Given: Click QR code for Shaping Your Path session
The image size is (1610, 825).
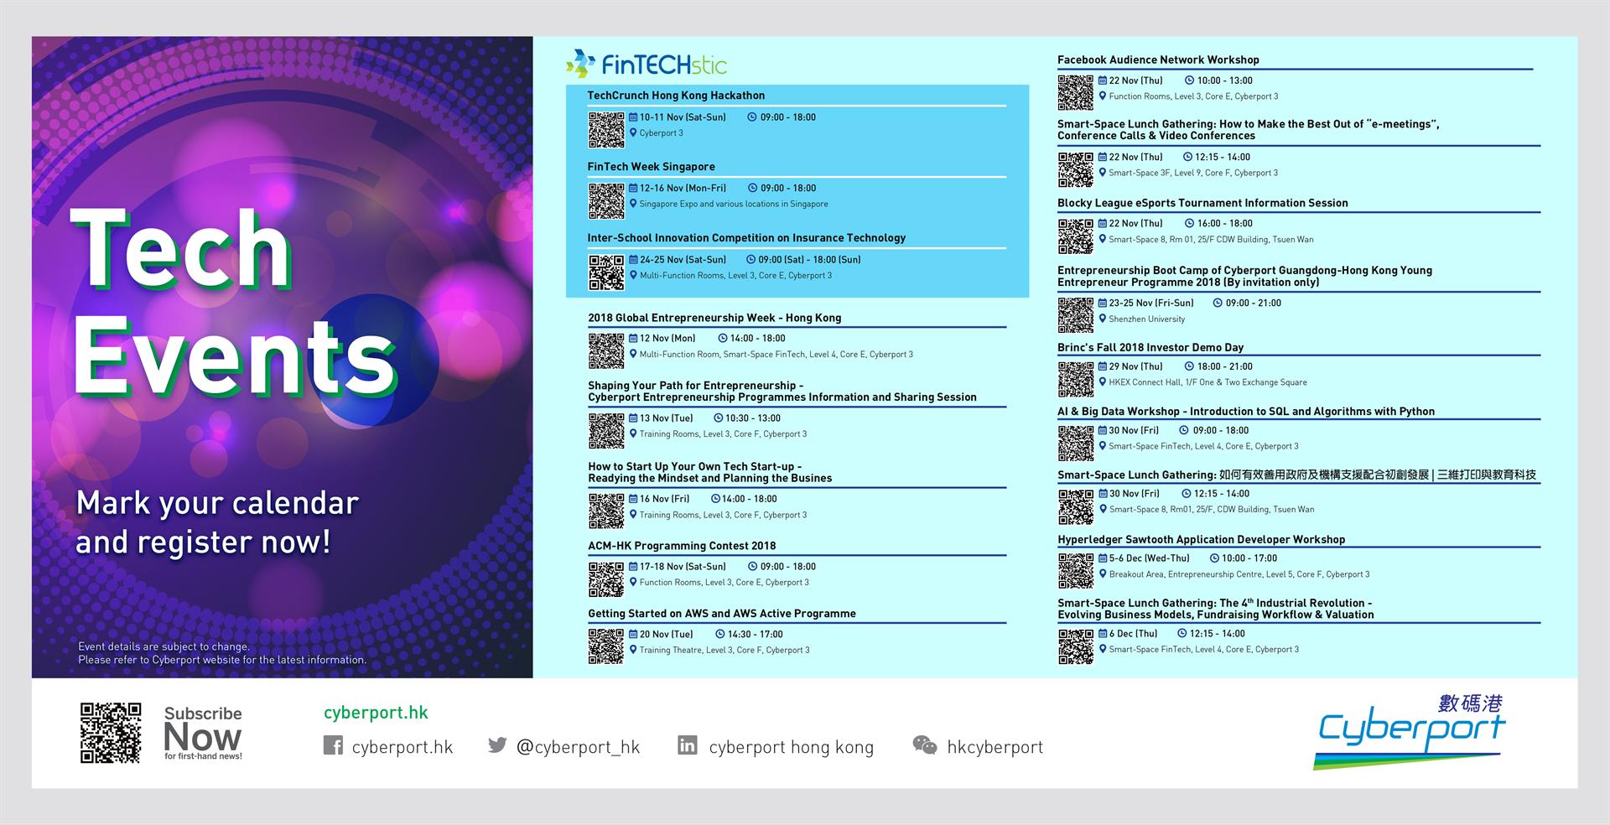Looking at the screenshot, I should pyautogui.click(x=606, y=430).
